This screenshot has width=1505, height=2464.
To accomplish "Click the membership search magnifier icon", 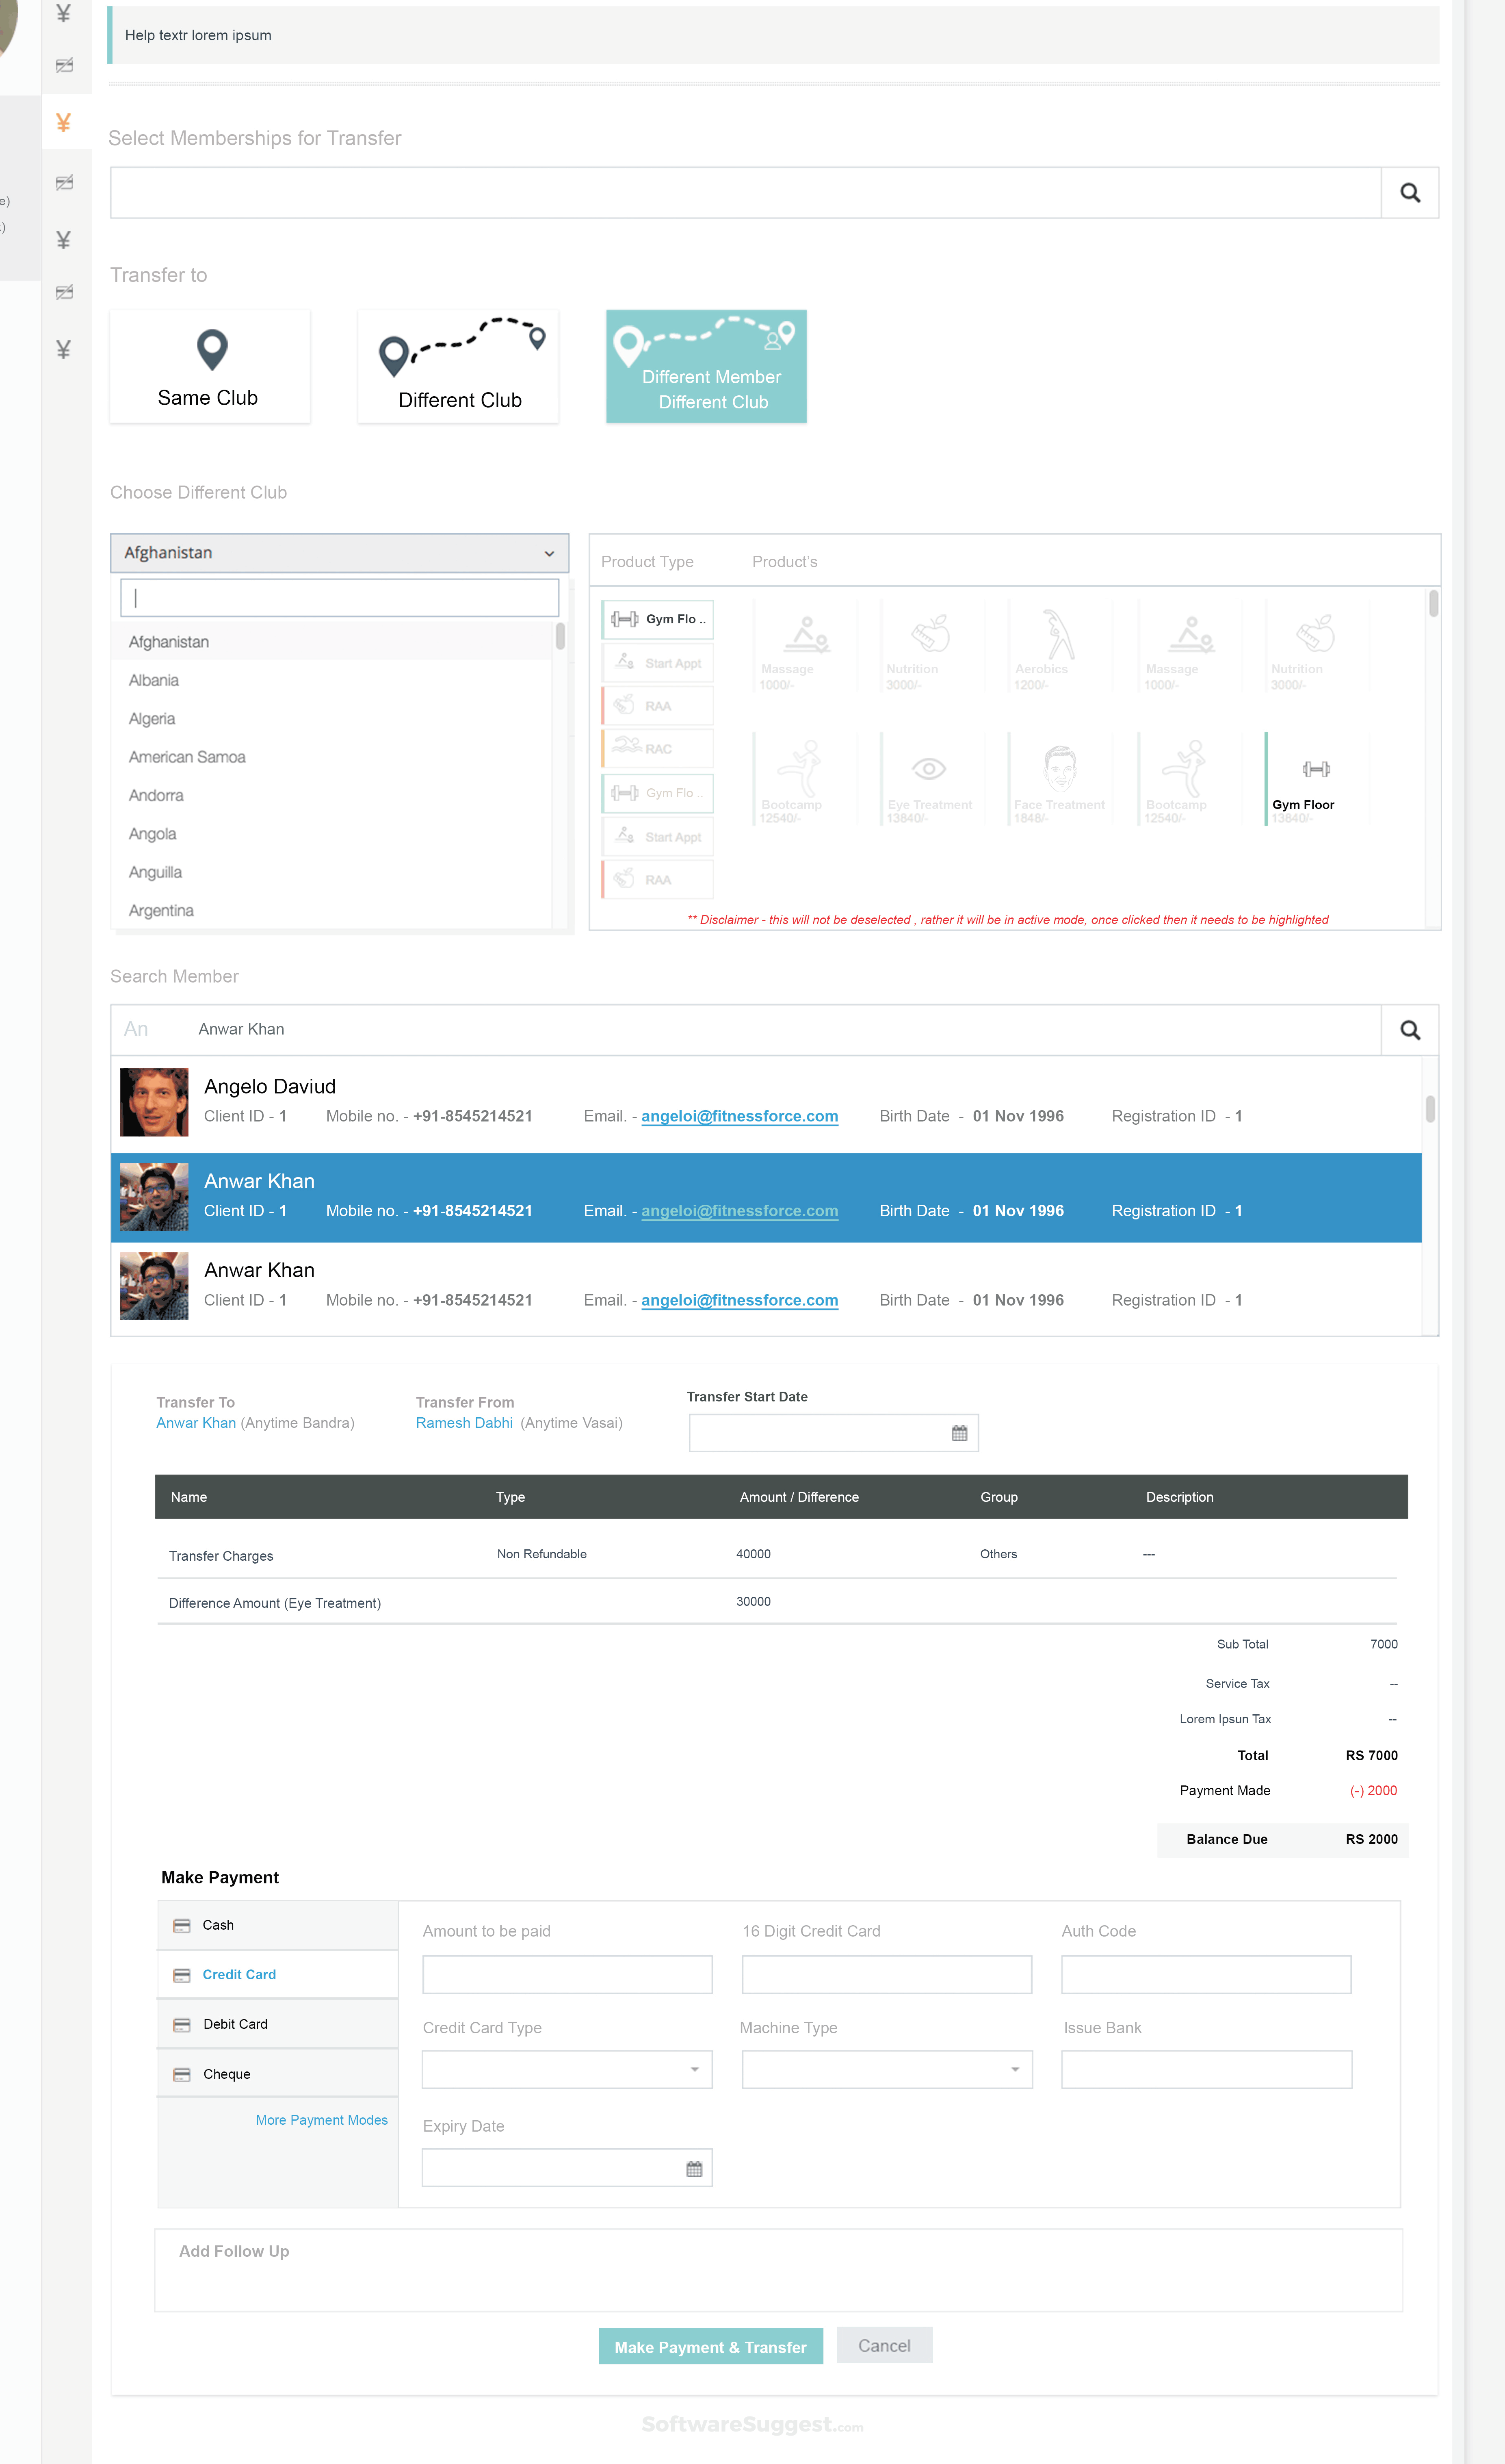I will click(x=1409, y=193).
